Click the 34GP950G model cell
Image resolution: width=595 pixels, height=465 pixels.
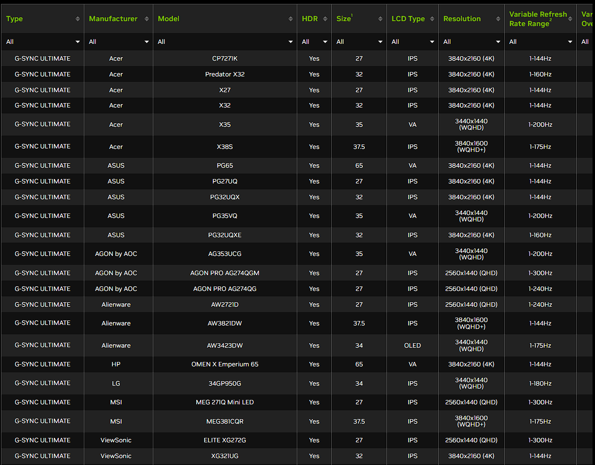click(225, 384)
